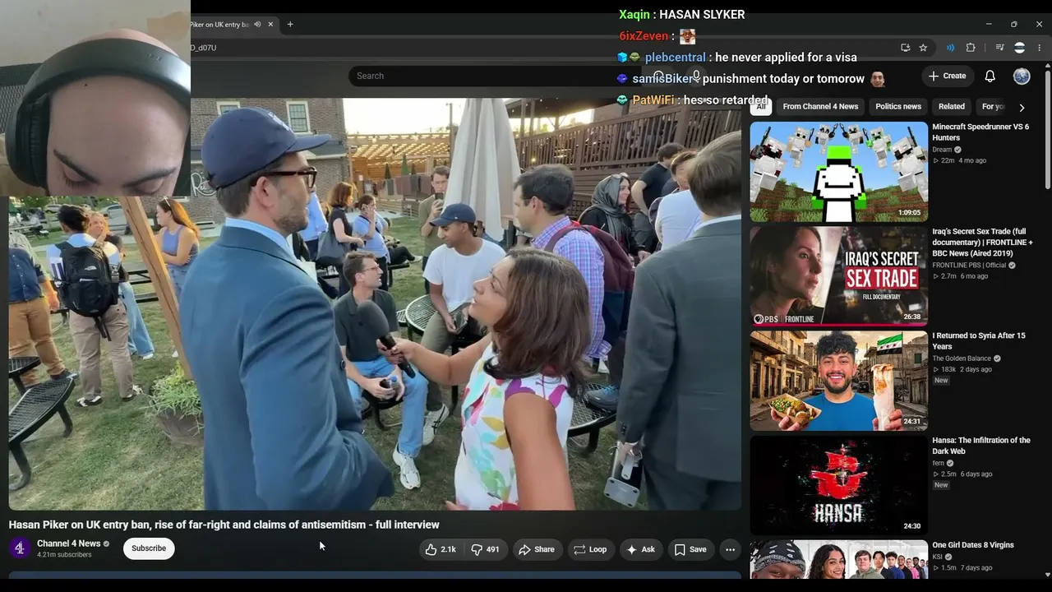Select the 'Piker on UK entry ba' browser tab
Viewport: 1052px width, 592px height.
coord(220,25)
